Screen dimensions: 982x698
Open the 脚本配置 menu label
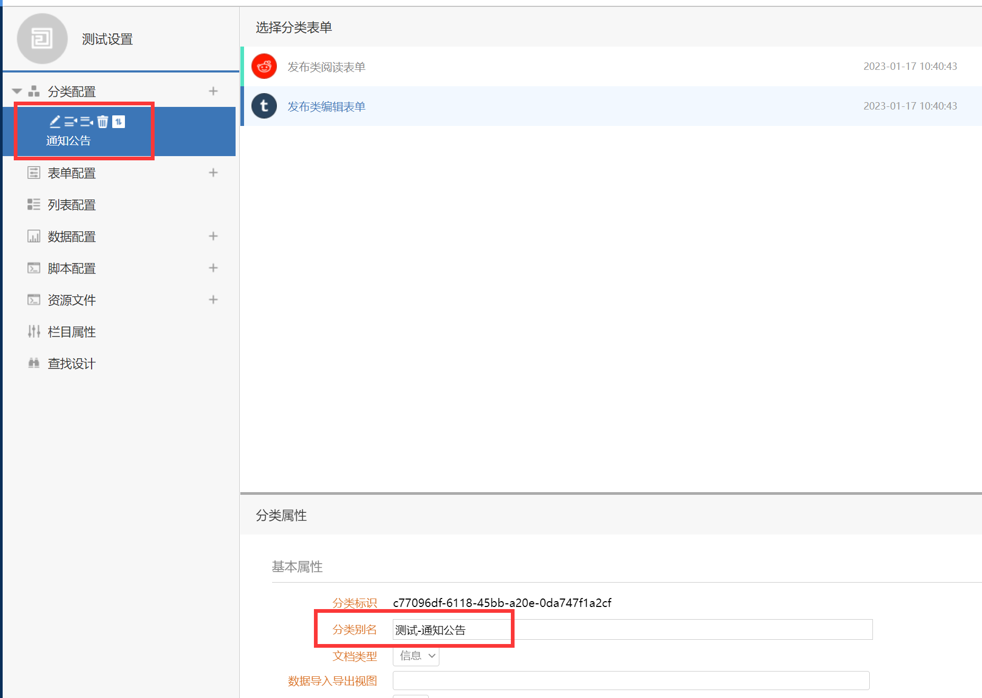point(71,268)
